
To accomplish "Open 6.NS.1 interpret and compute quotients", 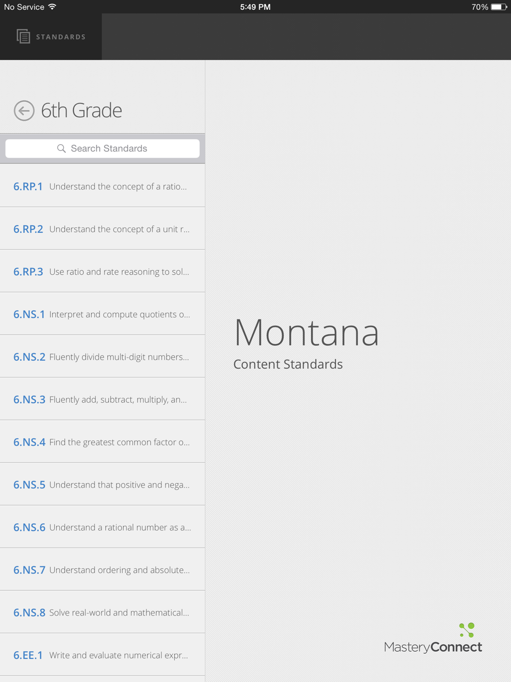I will coord(102,314).
